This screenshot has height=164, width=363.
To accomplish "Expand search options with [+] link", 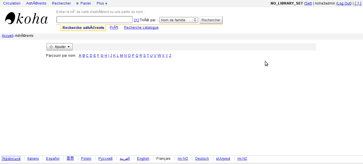I will pos(136,20).
